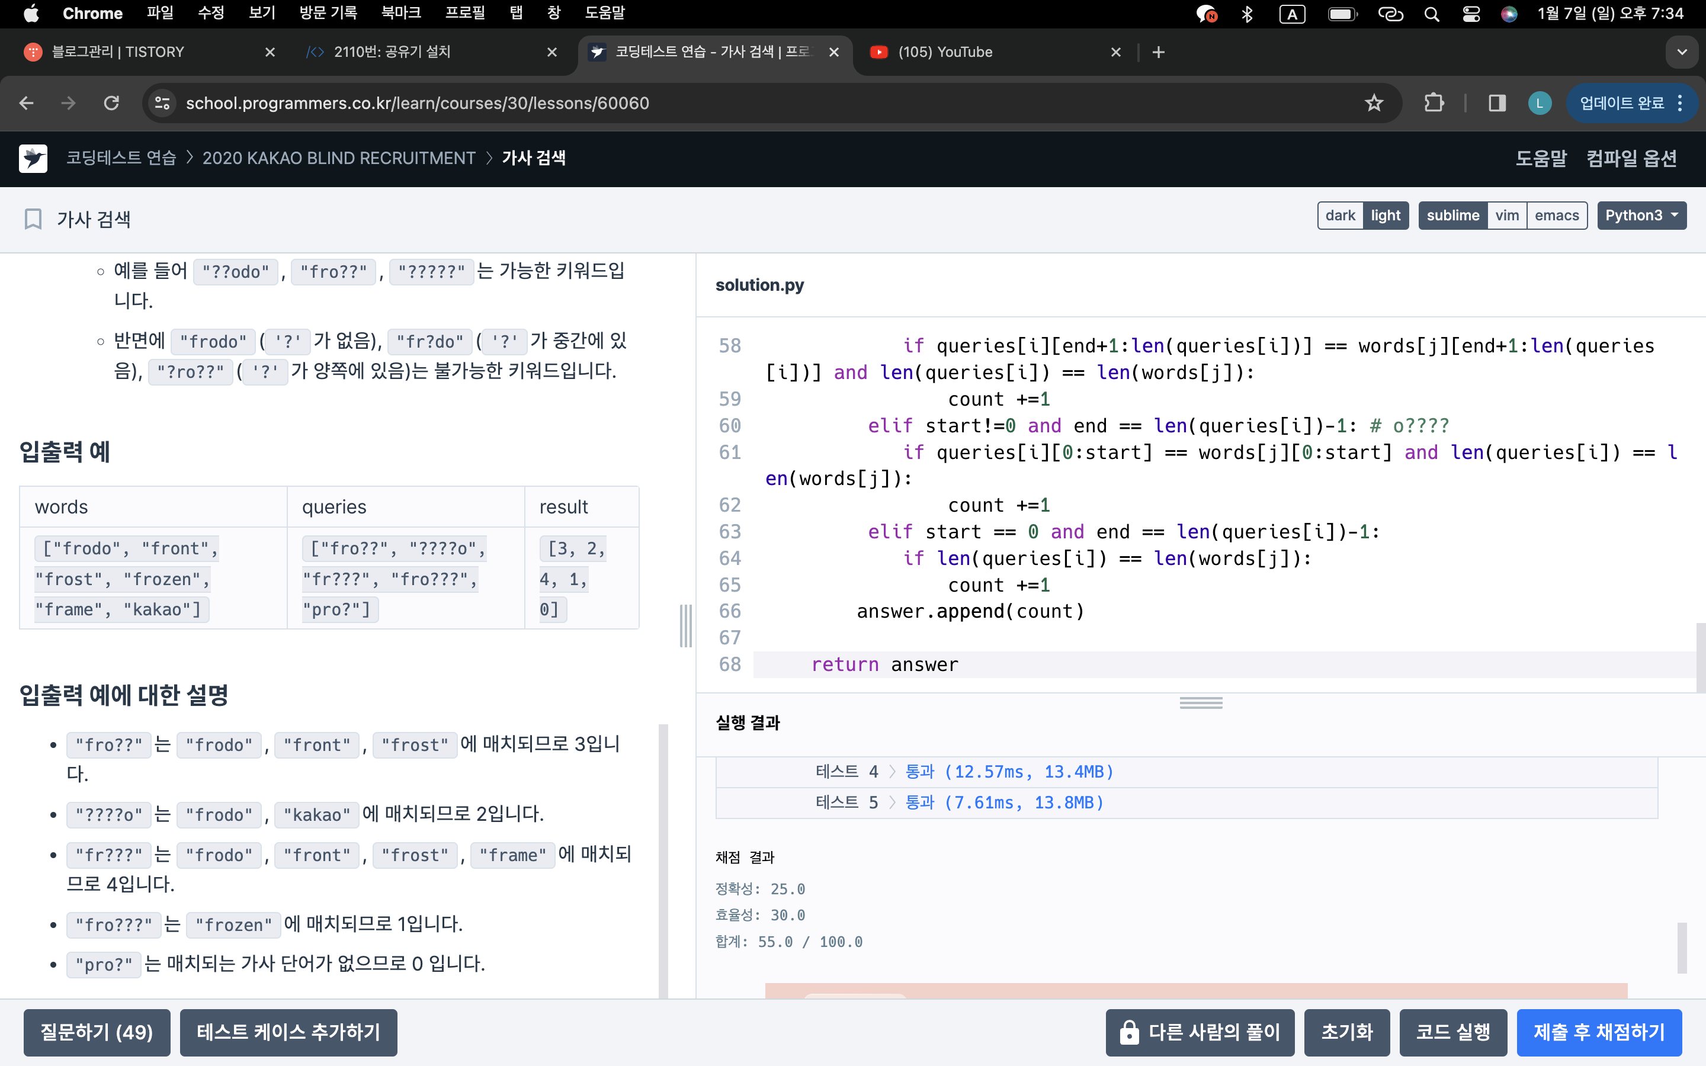Open the Python3 language dropdown
Screen dimensions: 1706x1066
1641,216
